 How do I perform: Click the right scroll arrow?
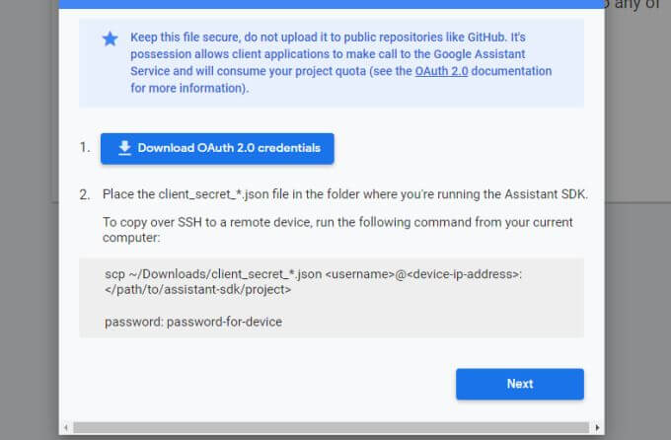pos(598,427)
